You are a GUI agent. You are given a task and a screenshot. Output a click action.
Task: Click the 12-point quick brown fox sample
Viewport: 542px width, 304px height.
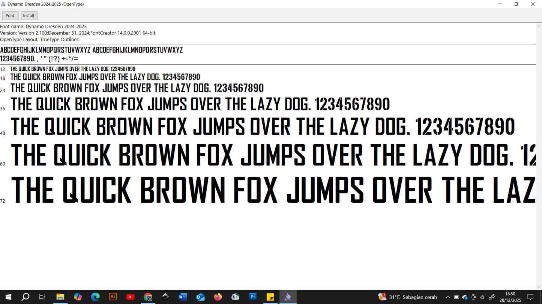coord(73,69)
